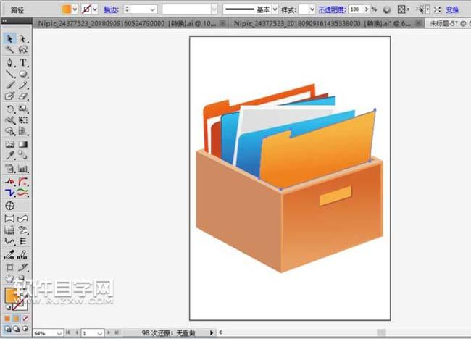Click the 变换 transform link
Viewport: 471px width, 339px height.
[x=452, y=9]
